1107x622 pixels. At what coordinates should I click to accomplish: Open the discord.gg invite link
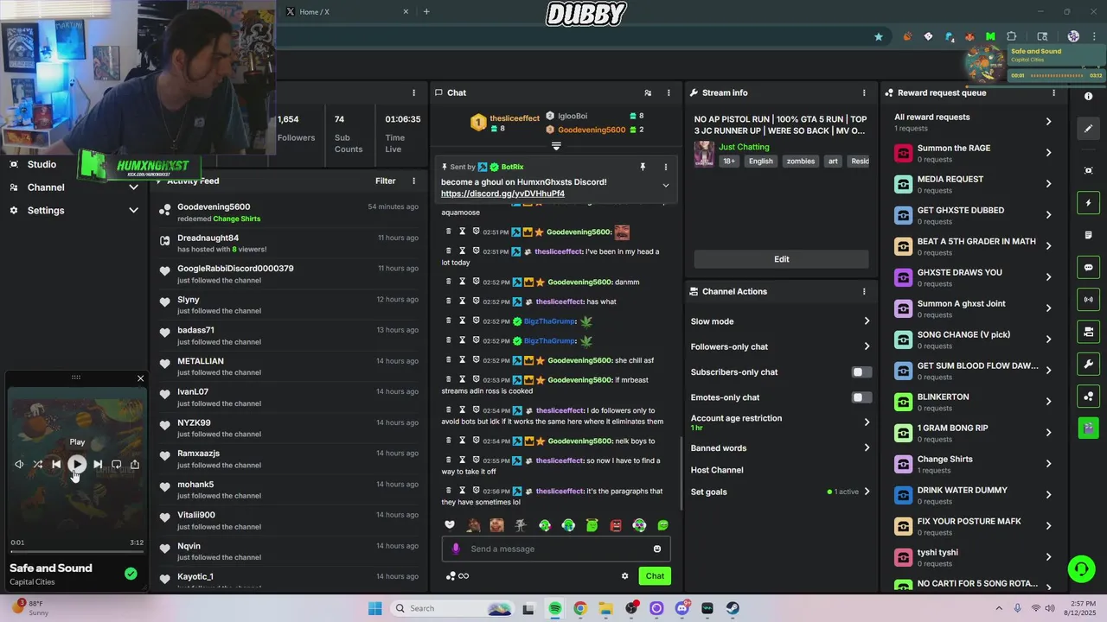pyautogui.click(x=502, y=194)
